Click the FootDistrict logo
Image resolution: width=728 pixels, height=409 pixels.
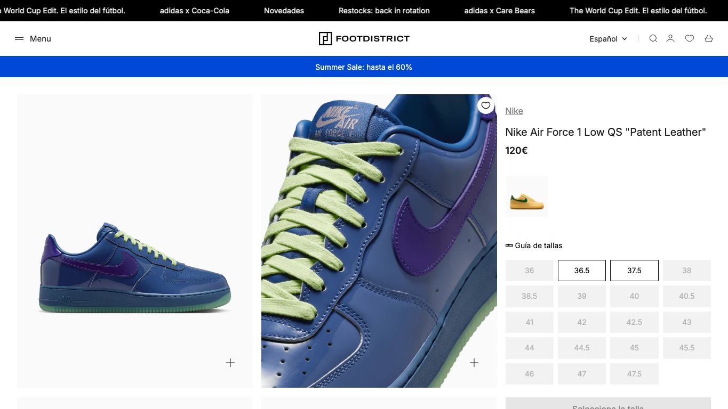click(x=364, y=38)
